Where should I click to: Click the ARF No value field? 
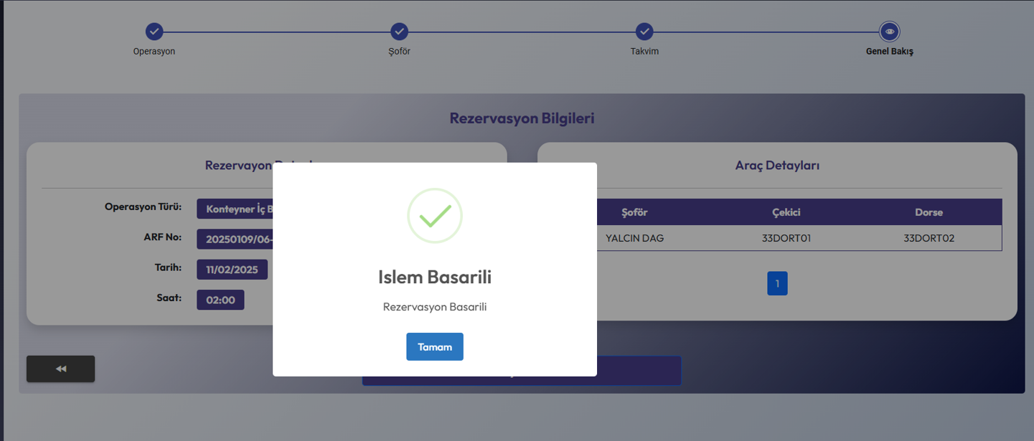(x=235, y=240)
